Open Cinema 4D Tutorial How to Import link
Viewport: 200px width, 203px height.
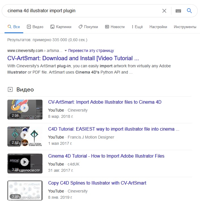[106, 156]
